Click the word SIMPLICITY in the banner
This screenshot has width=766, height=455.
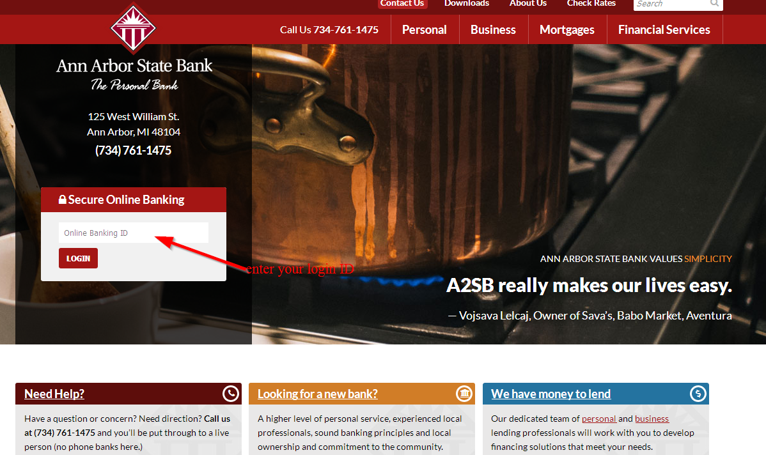pos(708,259)
